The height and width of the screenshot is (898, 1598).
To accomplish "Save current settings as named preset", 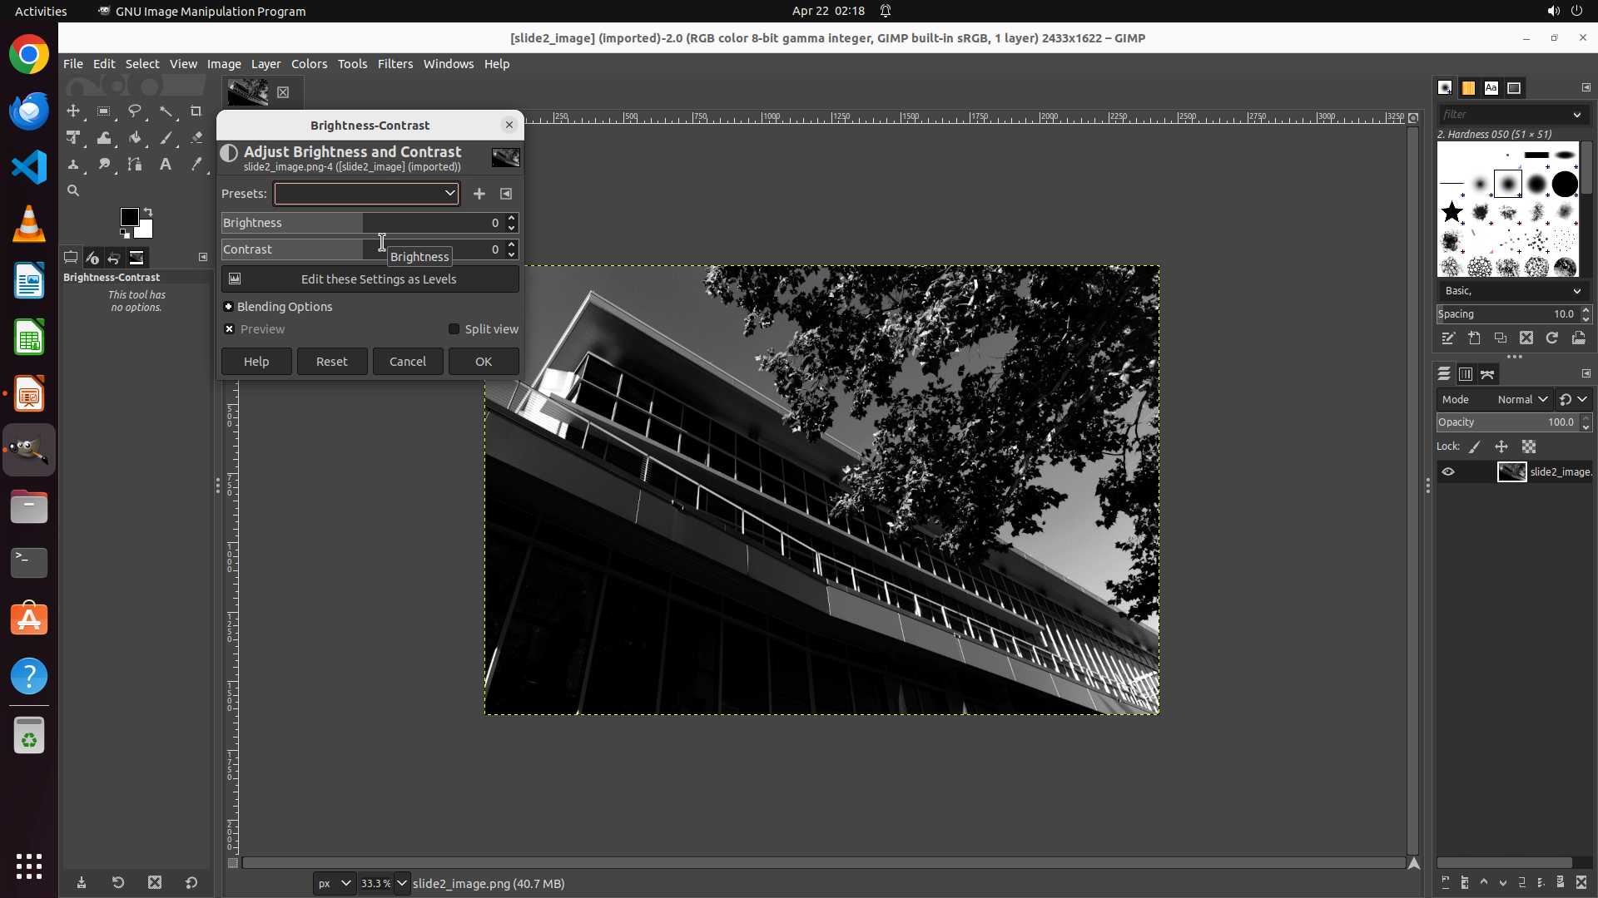I will (479, 194).
